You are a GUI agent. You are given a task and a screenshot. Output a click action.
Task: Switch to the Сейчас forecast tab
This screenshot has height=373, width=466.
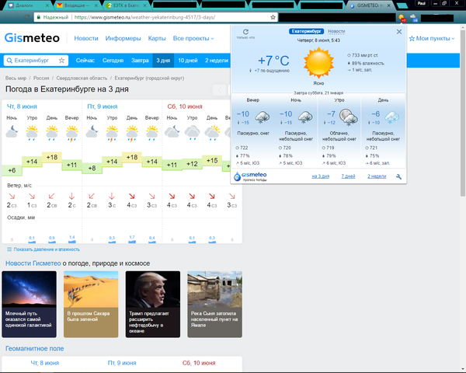tap(85, 61)
